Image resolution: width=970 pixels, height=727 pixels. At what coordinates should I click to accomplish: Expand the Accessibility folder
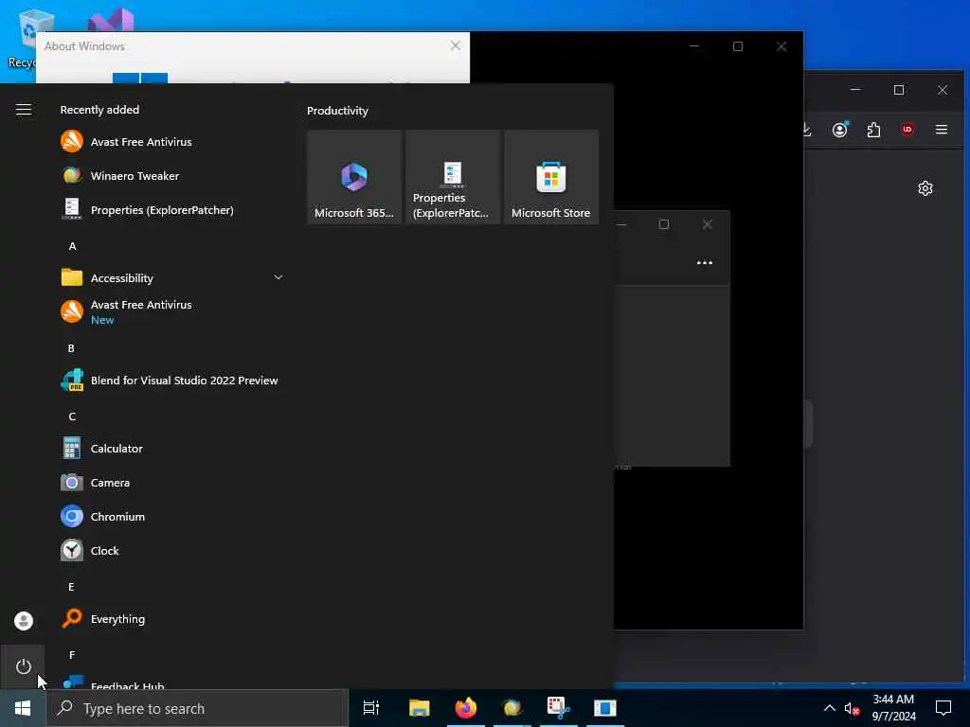pyautogui.click(x=172, y=278)
